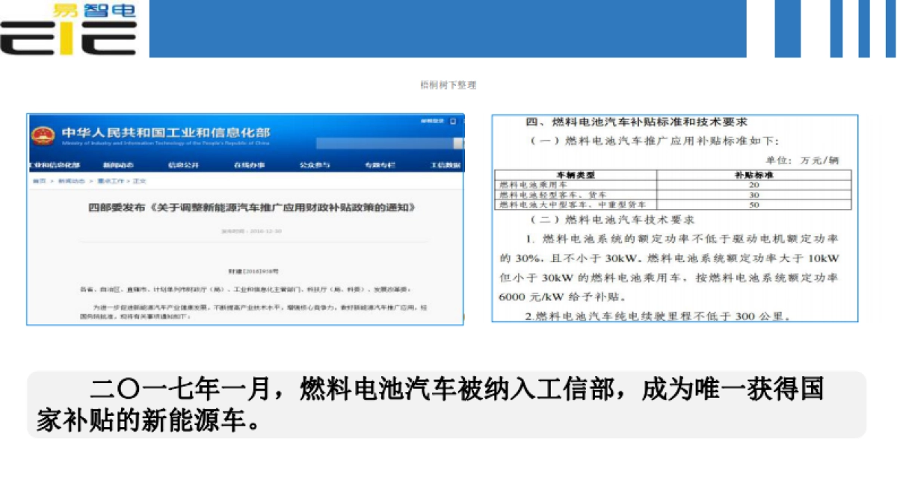Open the 信息公开 navigation menu

[184, 164]
